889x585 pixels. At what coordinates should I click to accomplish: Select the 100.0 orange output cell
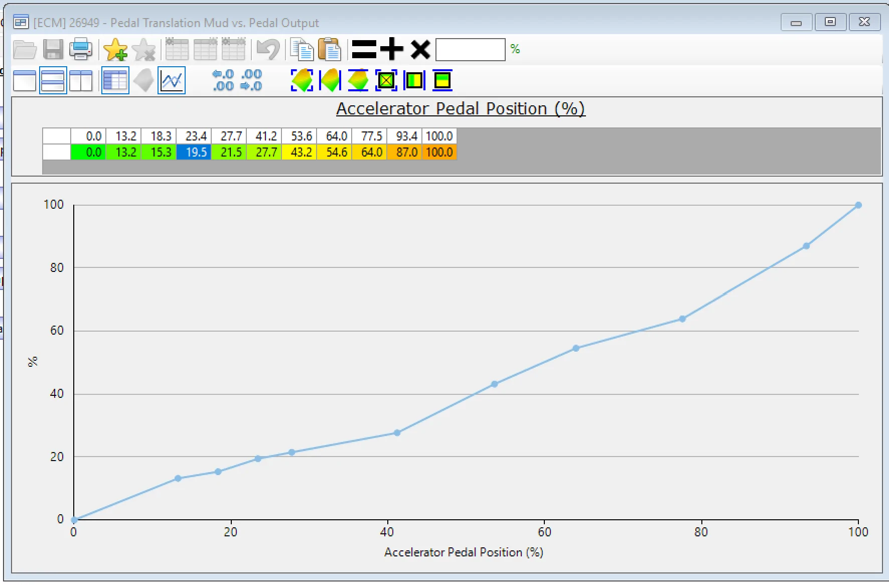439,152
